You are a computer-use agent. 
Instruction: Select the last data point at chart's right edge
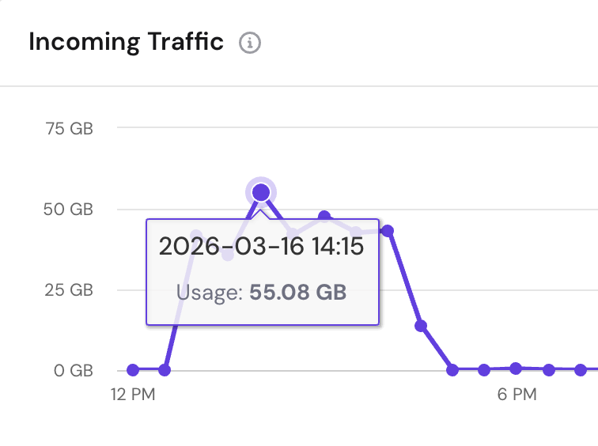coord(581,369)
